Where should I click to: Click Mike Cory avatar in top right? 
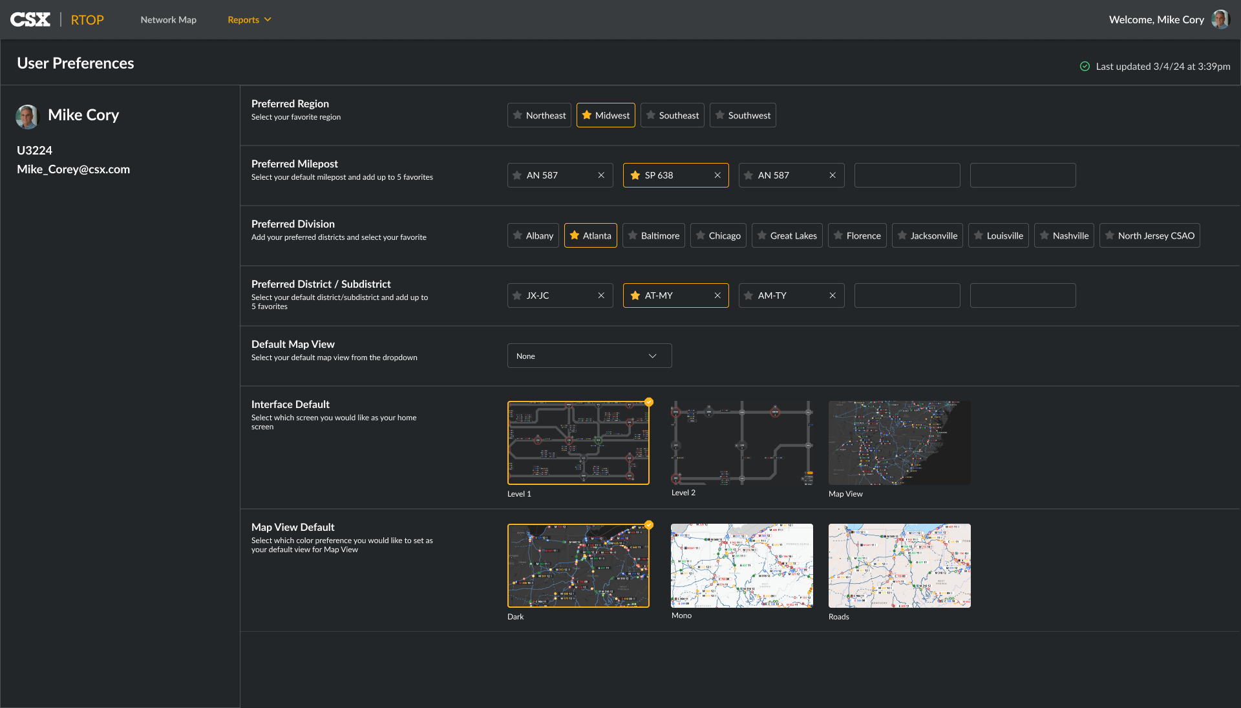1220,19
